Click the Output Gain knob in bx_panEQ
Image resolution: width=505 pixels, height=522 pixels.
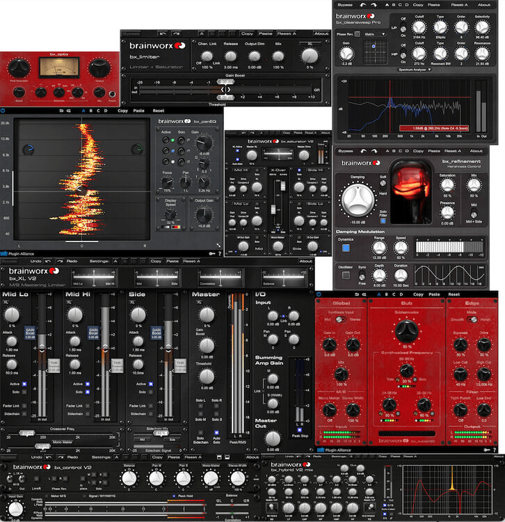pos(204,215)
